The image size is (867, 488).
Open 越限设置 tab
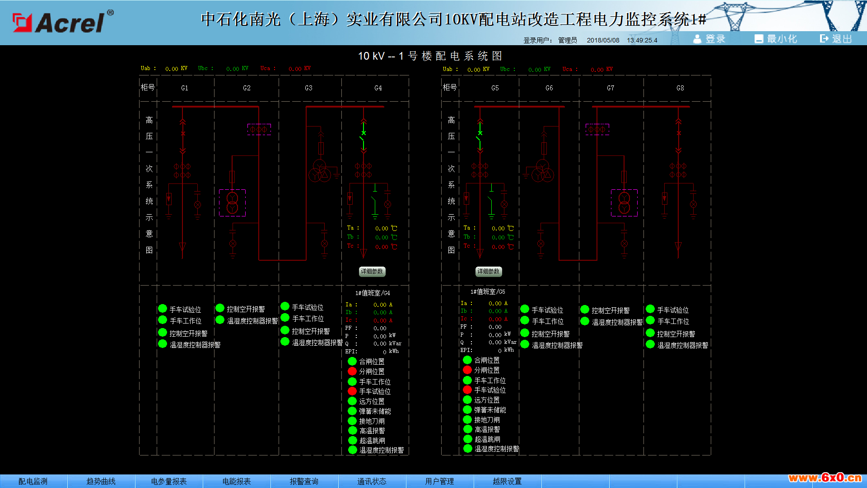[x=508, y=481]
